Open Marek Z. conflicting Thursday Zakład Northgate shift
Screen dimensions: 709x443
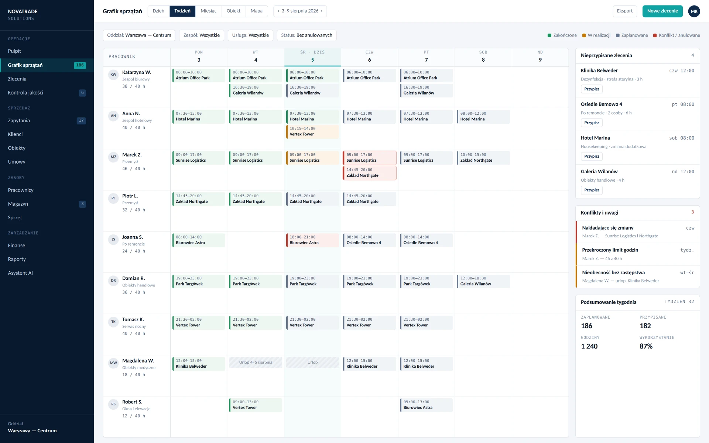370,173
